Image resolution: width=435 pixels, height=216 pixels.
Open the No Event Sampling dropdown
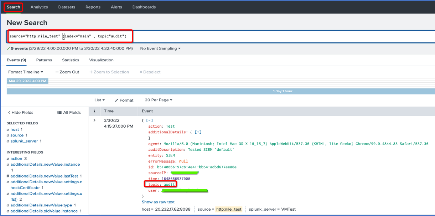pyautogui.click(x=160, y=48)
